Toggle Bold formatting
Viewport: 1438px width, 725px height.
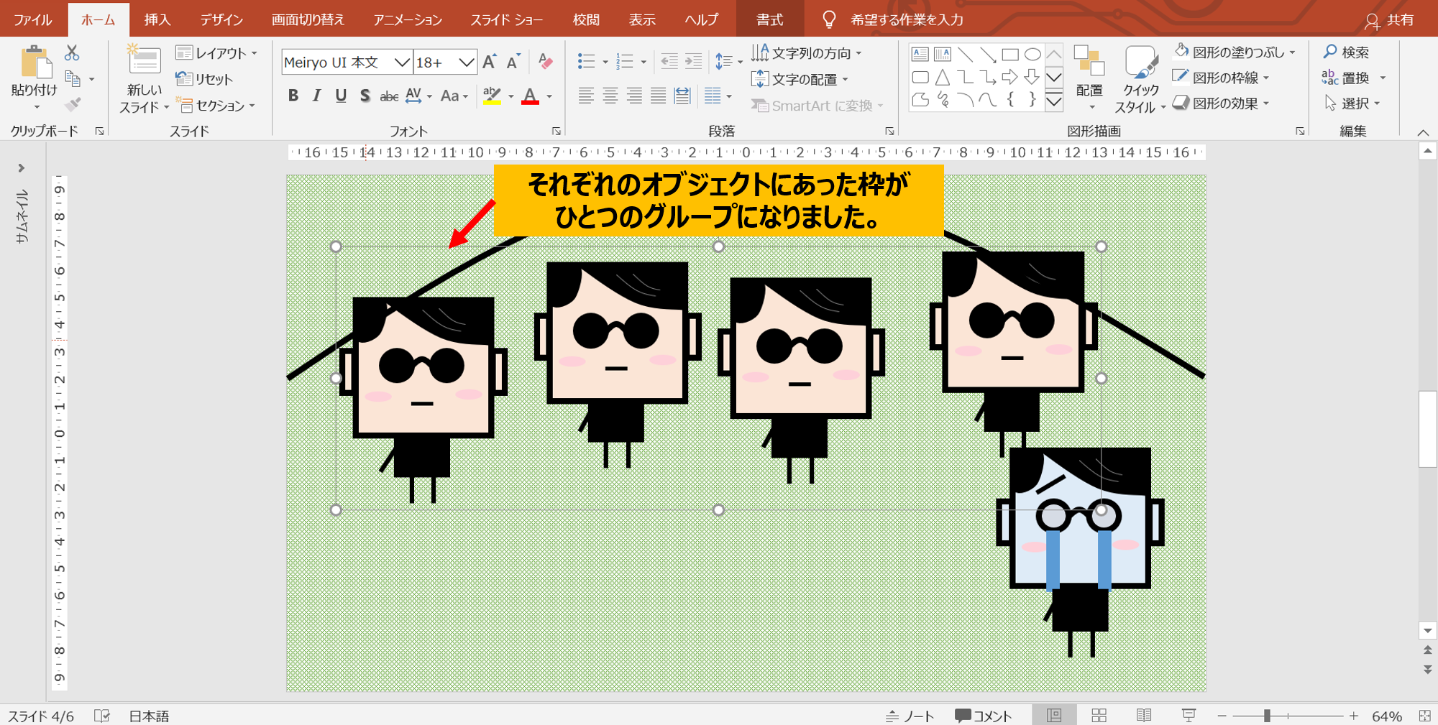click(x=293, y=96)
